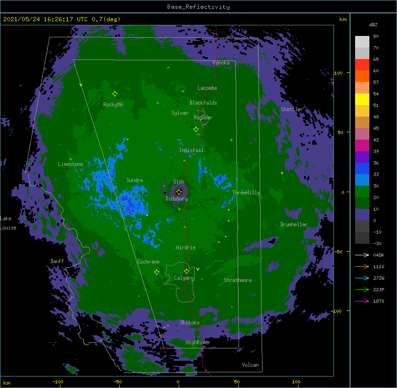Click the RockyMH label
Screen dimensions: 397x388
click(x=113, y=105)
